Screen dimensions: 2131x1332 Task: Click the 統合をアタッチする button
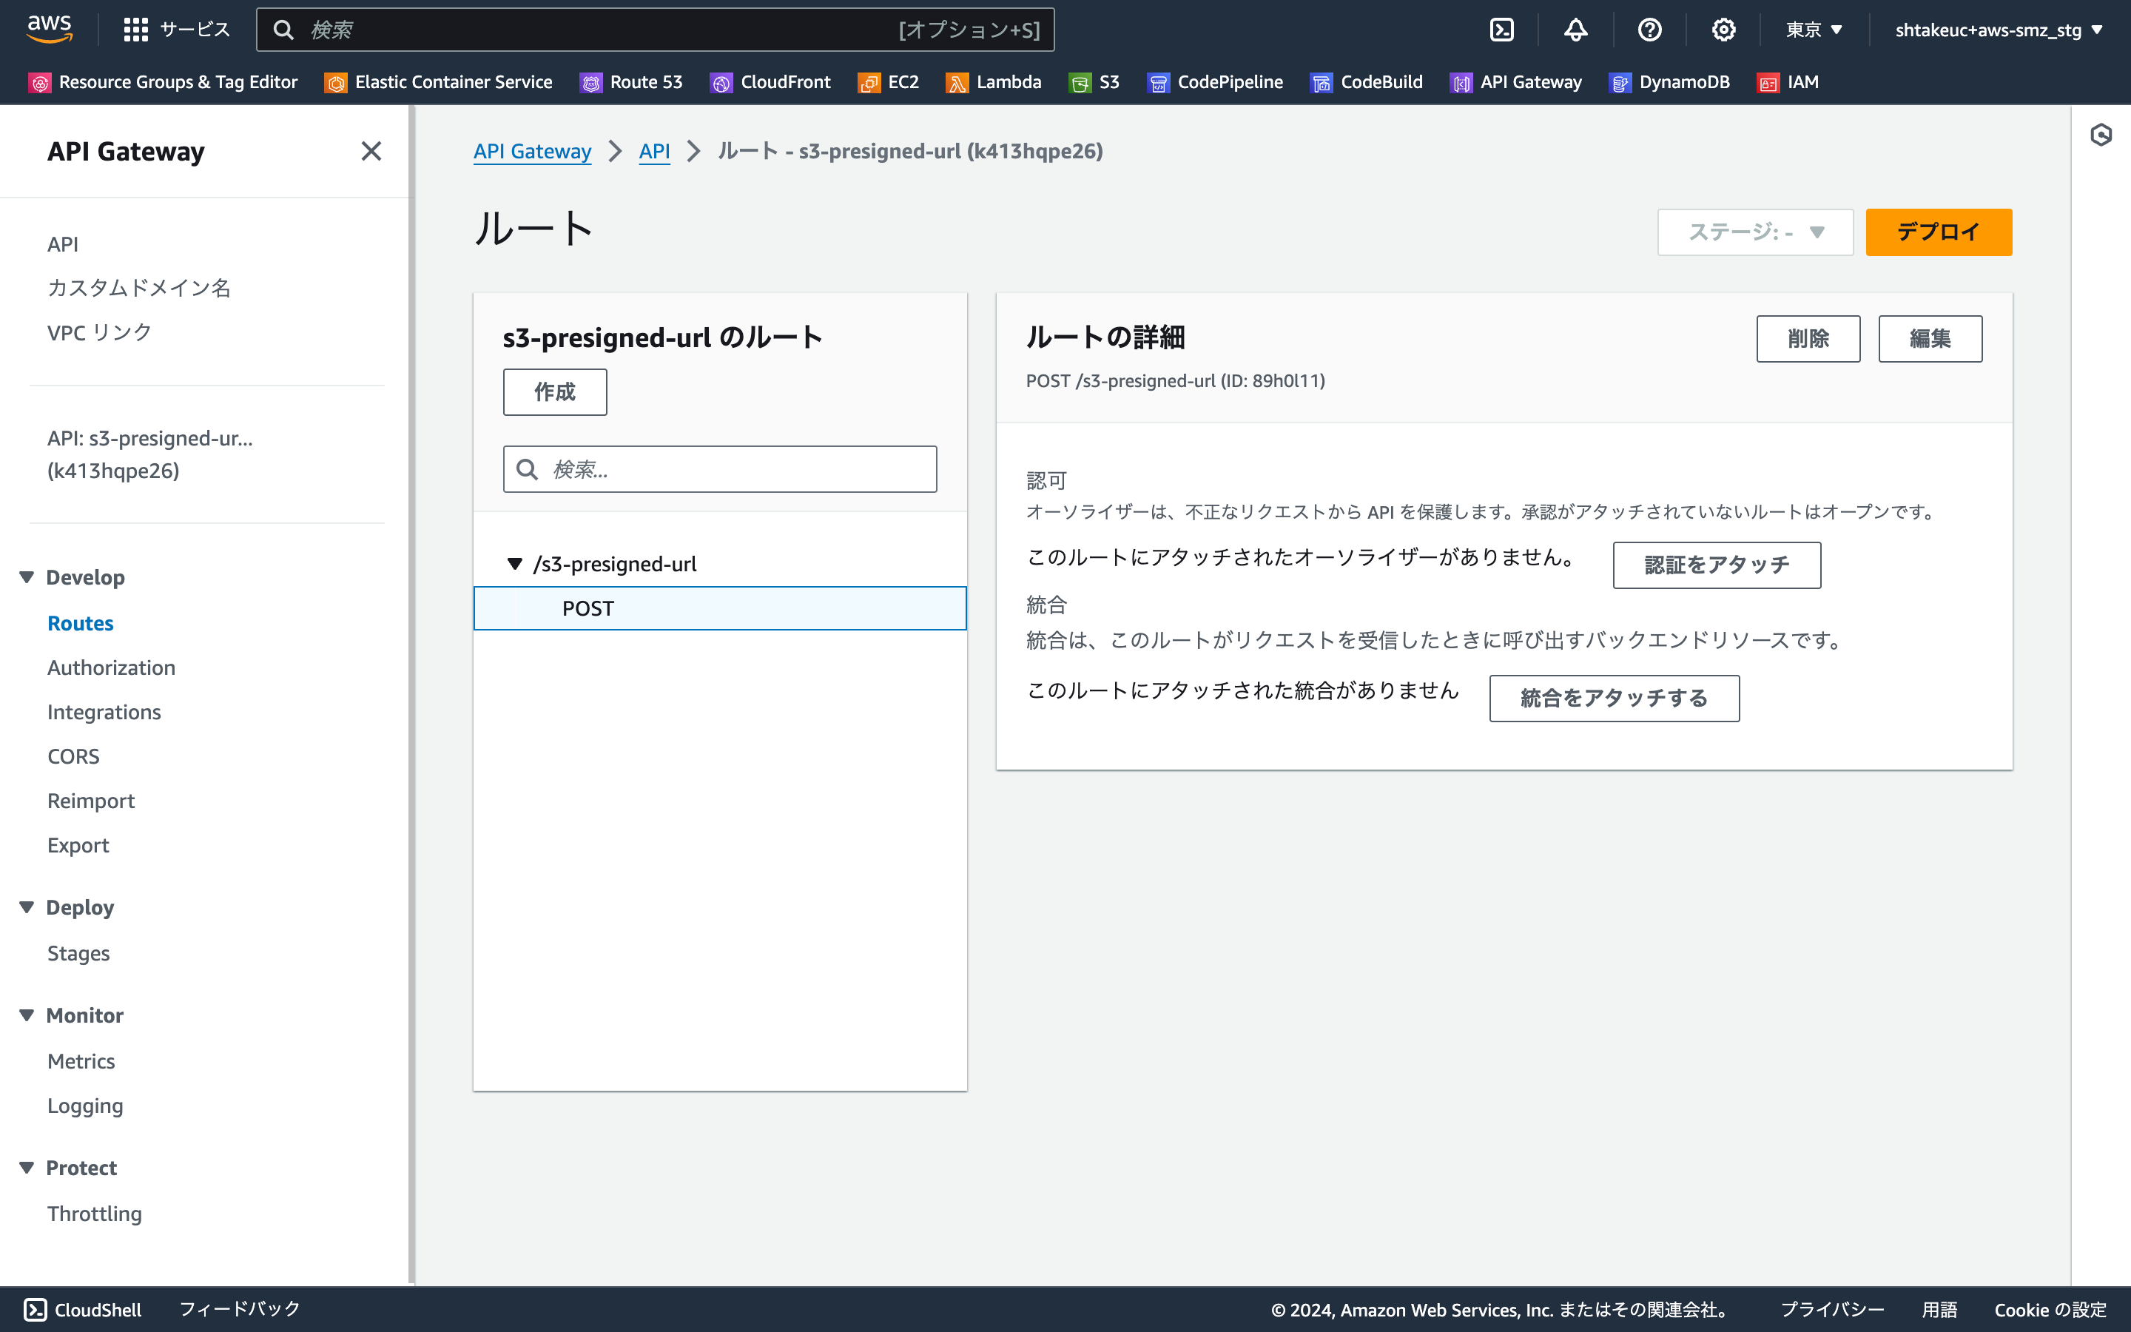tap(1614, 698)
